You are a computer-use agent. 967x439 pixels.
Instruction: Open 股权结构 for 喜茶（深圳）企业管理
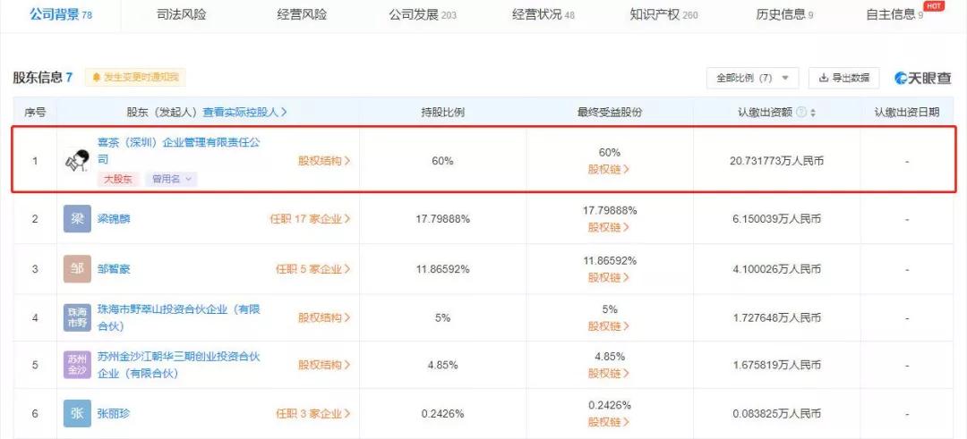pyautogui.click(x=324, y=161)
